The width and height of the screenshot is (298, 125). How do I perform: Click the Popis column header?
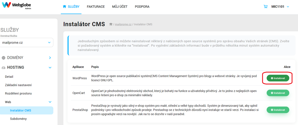[x=95, y=67]
